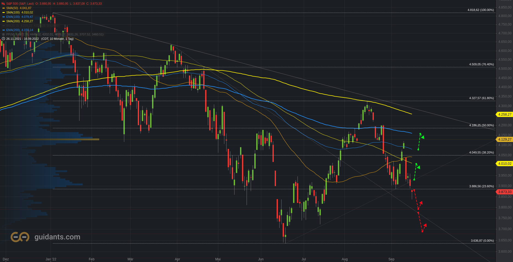Click the orange 4.129,27 price axis tag
The height and width of the screenshot is (262, 513).
tap(504, 140)
